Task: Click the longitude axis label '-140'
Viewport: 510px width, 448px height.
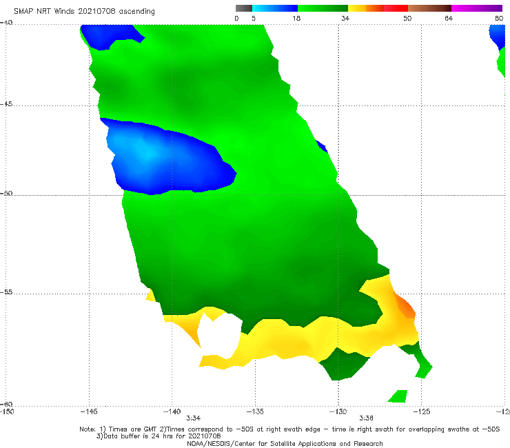Action: (x=172, y=411)
